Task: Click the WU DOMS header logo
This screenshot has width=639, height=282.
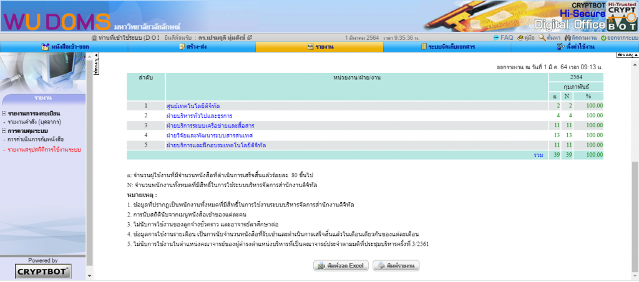Action: [x=56, y=19]
